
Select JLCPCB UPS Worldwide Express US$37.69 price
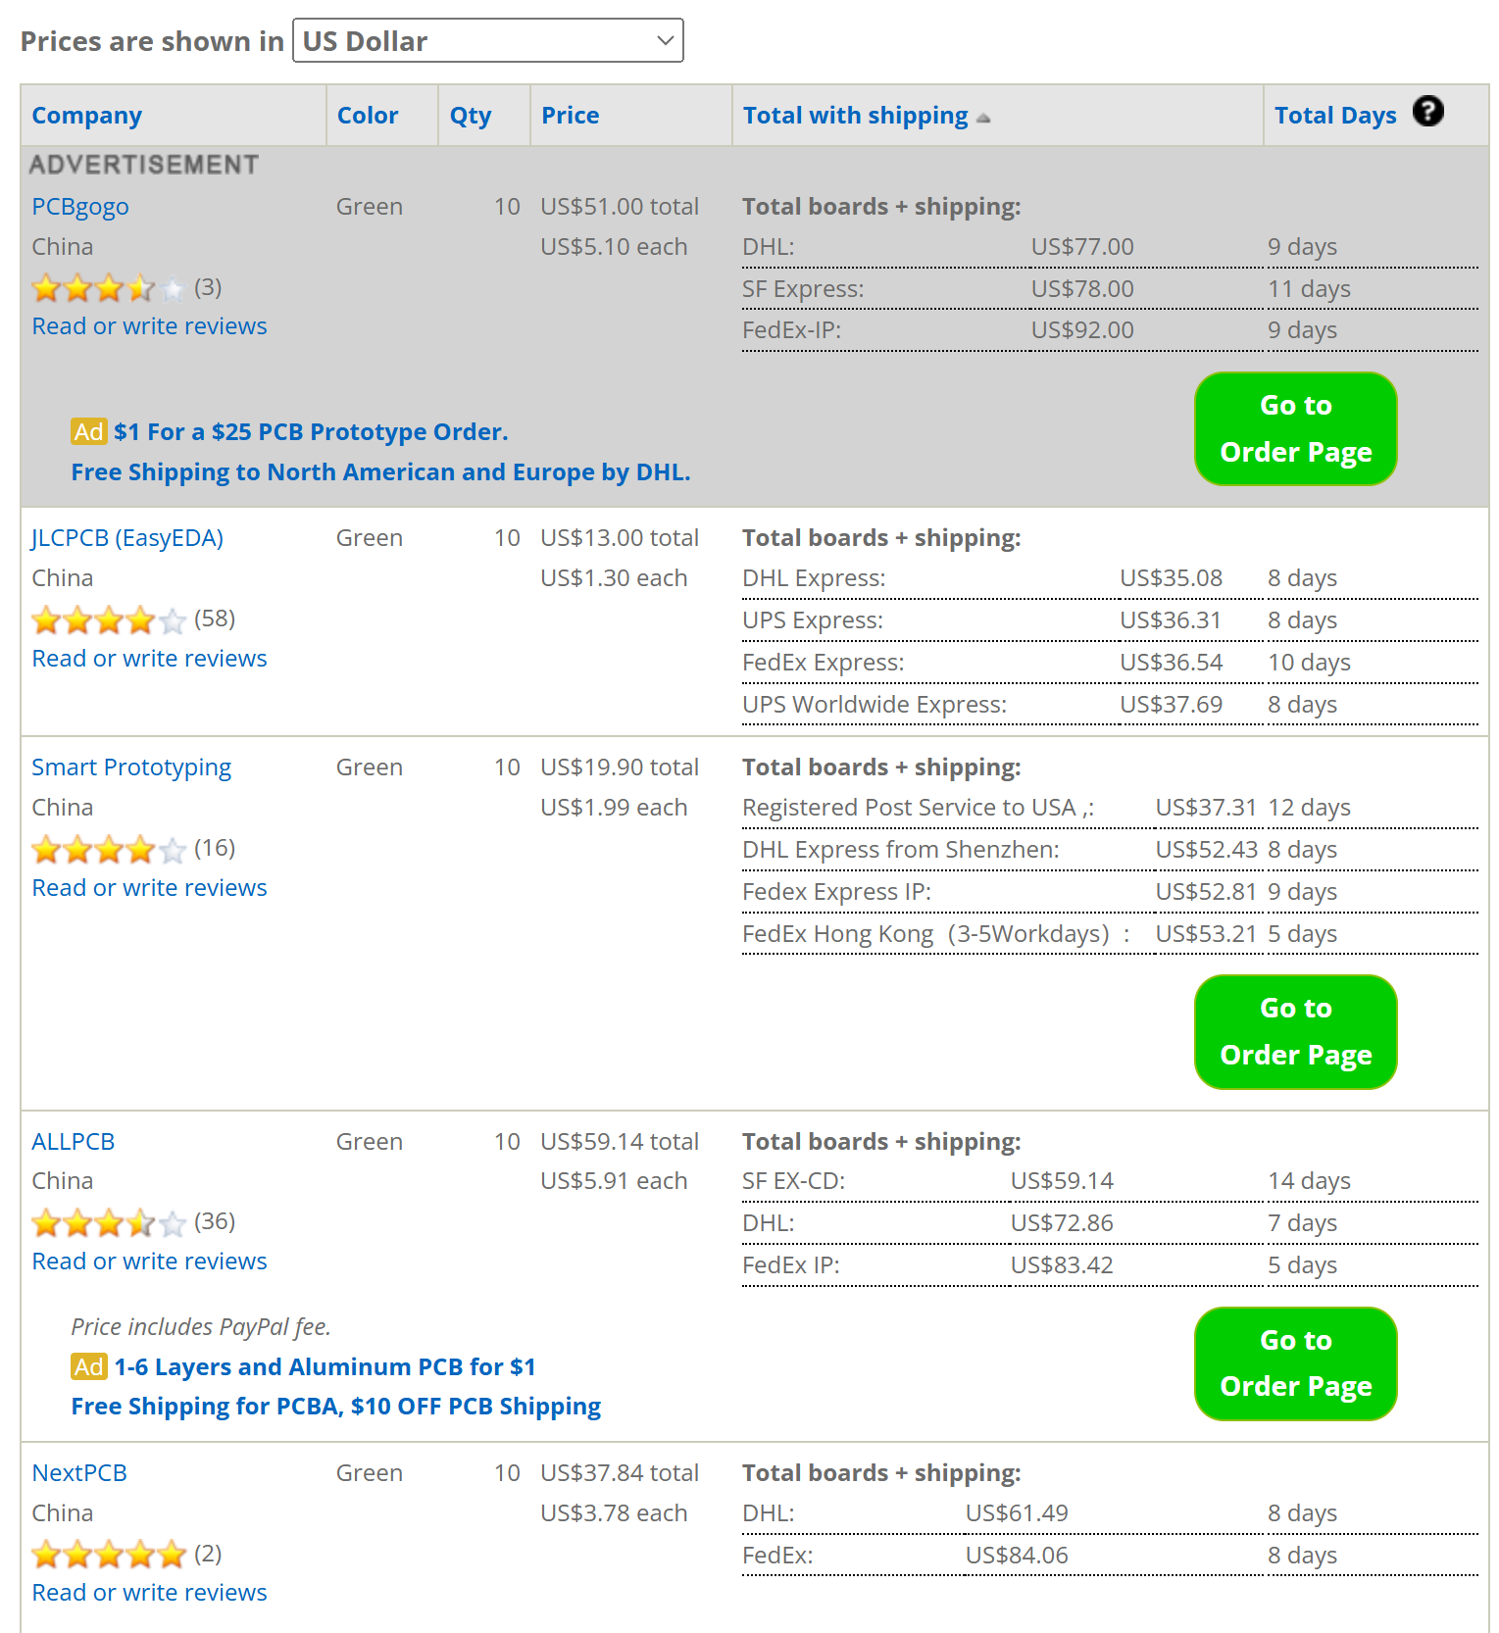1172,705
